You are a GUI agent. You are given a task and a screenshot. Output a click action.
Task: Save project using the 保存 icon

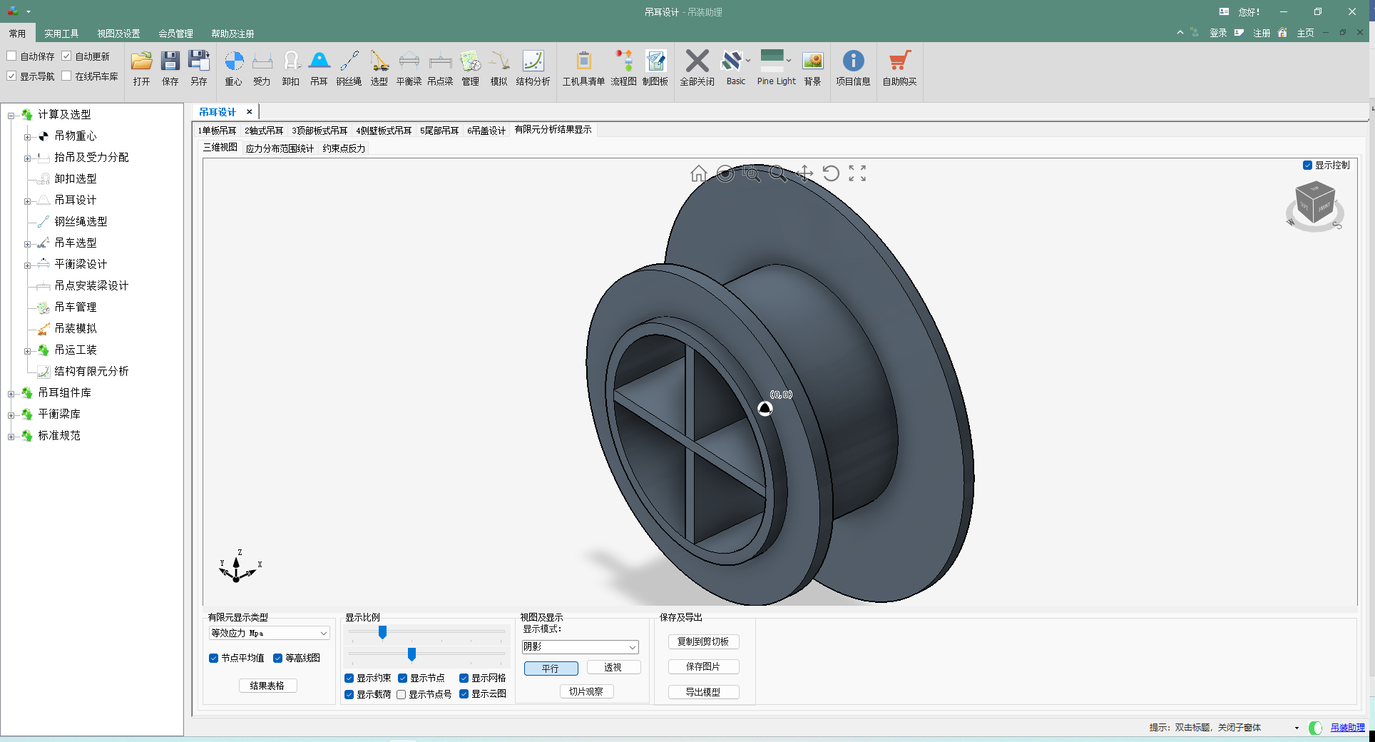pos(170,68)
